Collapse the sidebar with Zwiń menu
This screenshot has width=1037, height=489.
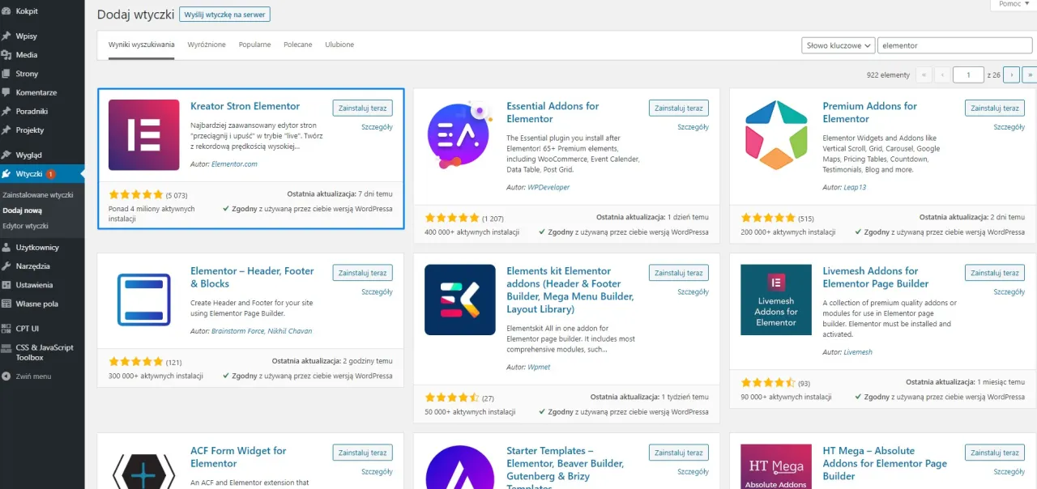click(x=32, y=376)
